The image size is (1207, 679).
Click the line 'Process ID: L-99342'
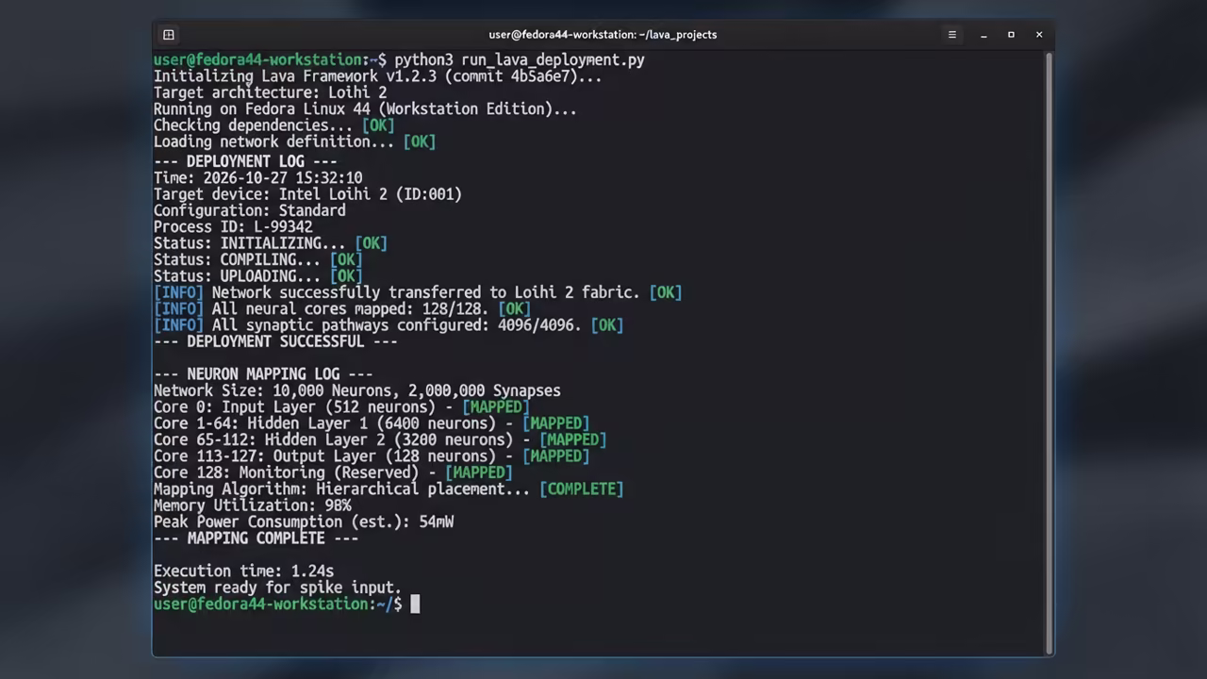pyautogui.click(x=233, y=227)
